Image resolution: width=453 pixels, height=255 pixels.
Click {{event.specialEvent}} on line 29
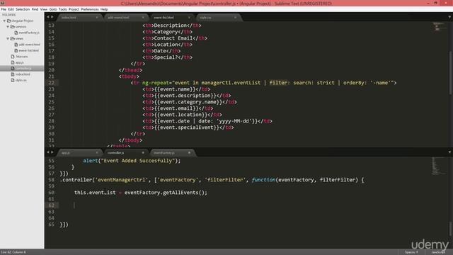pos(186,127)
